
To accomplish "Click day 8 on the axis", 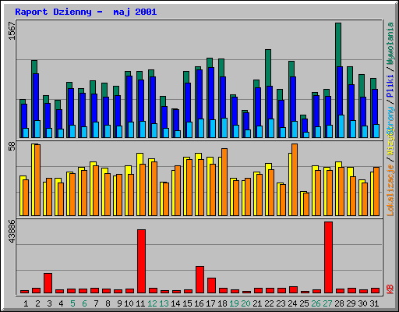I will (x=108, y=303).
